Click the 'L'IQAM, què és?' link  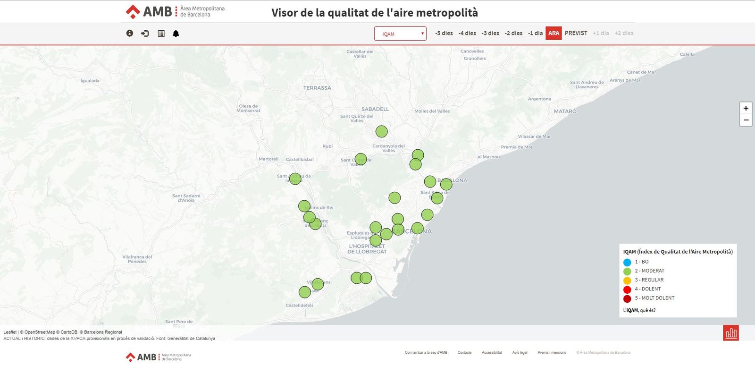tap(639, 310)
